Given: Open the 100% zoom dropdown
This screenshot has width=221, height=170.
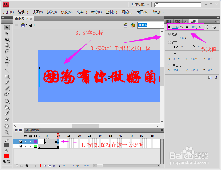Looking at the screenshot, I should (162, 25).
